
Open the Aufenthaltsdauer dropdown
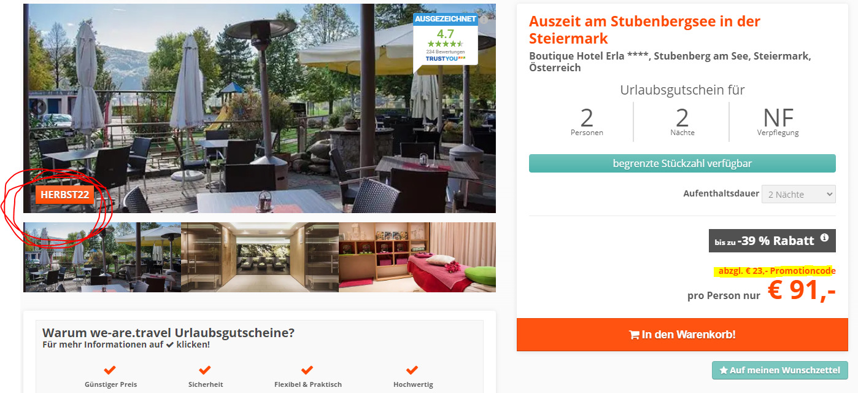point(798,194)
